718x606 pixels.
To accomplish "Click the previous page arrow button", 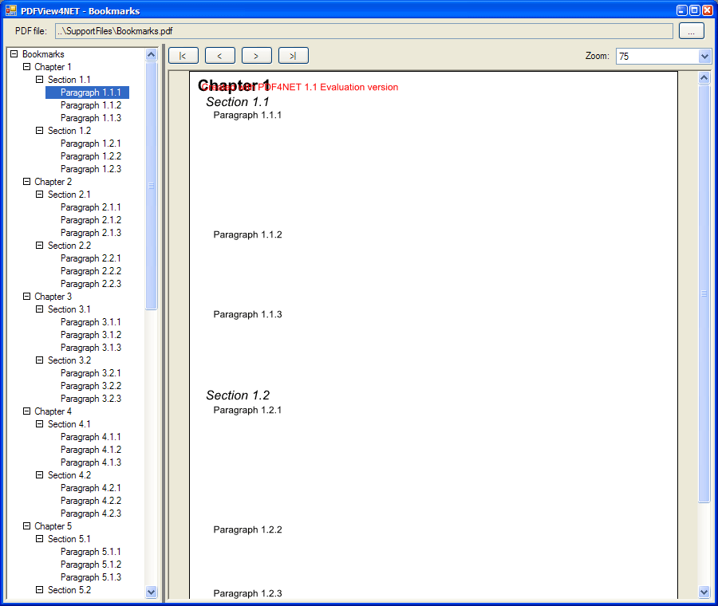I will (x=219, y=56).
